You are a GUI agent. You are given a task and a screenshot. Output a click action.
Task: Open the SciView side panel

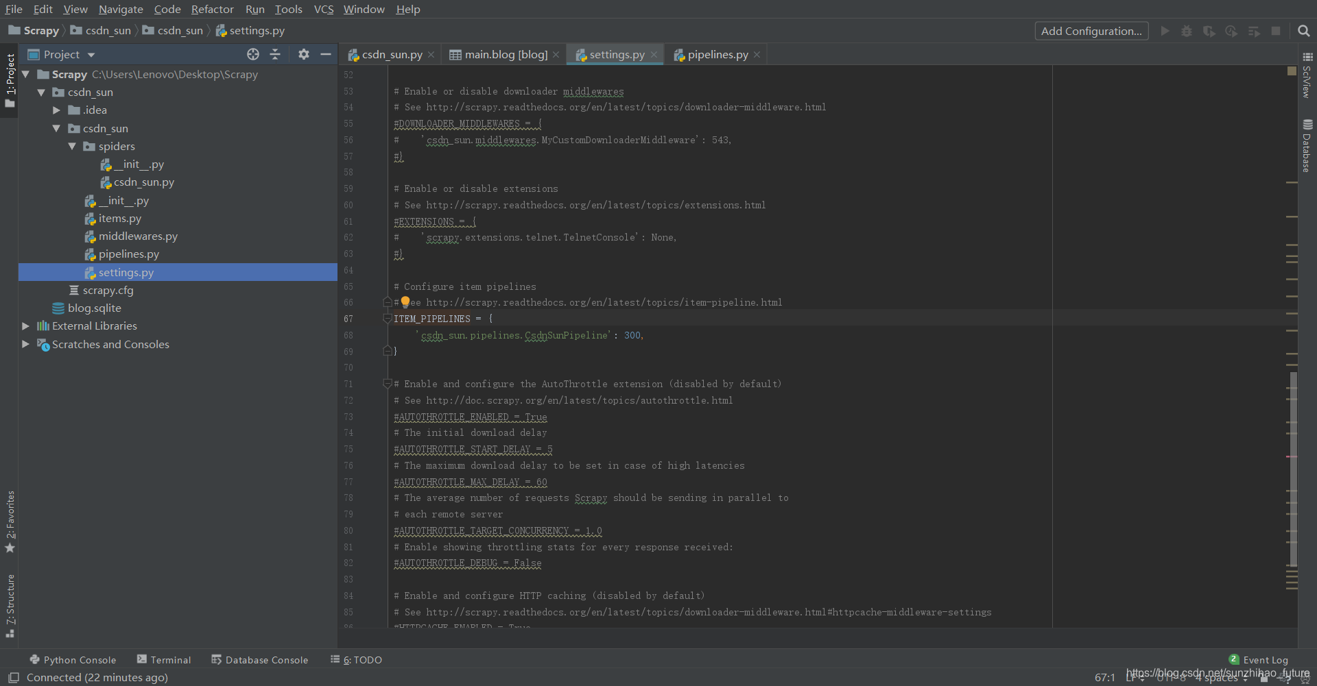(x=1307, y=75)
